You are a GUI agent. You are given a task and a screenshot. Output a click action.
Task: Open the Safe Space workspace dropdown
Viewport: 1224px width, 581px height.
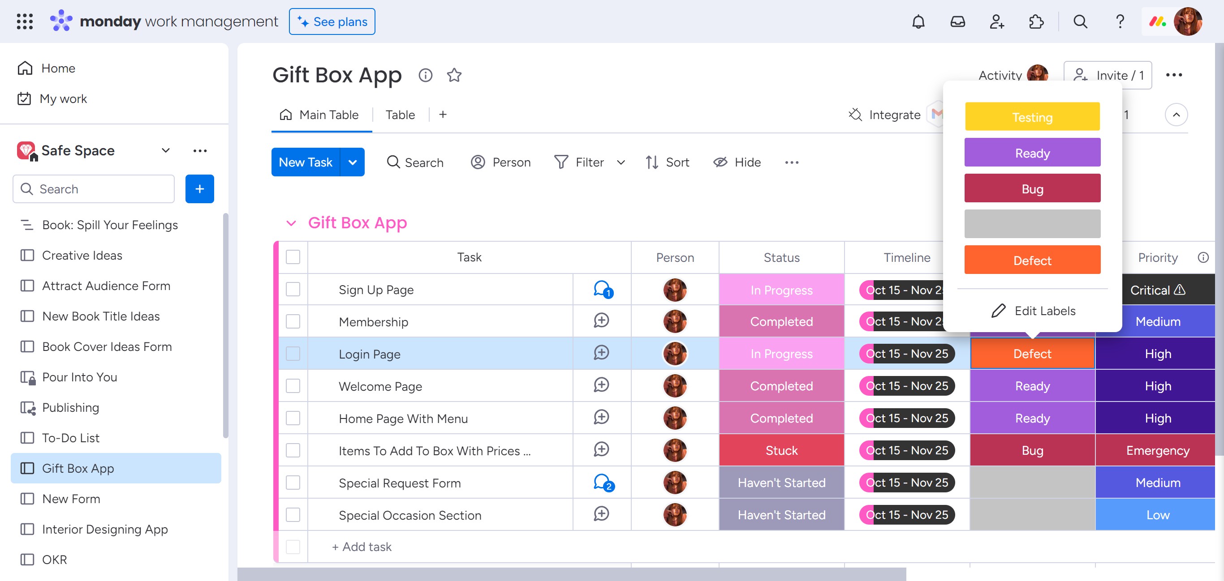(x=165, y=150)
